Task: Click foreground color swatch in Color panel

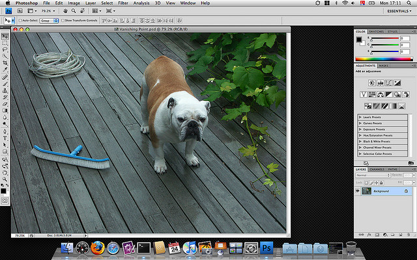Action: pyautogui.click(x=359, y=40)
